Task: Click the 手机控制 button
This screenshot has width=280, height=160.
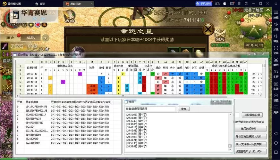Action: pyautogui.click(x=204, y=4)
